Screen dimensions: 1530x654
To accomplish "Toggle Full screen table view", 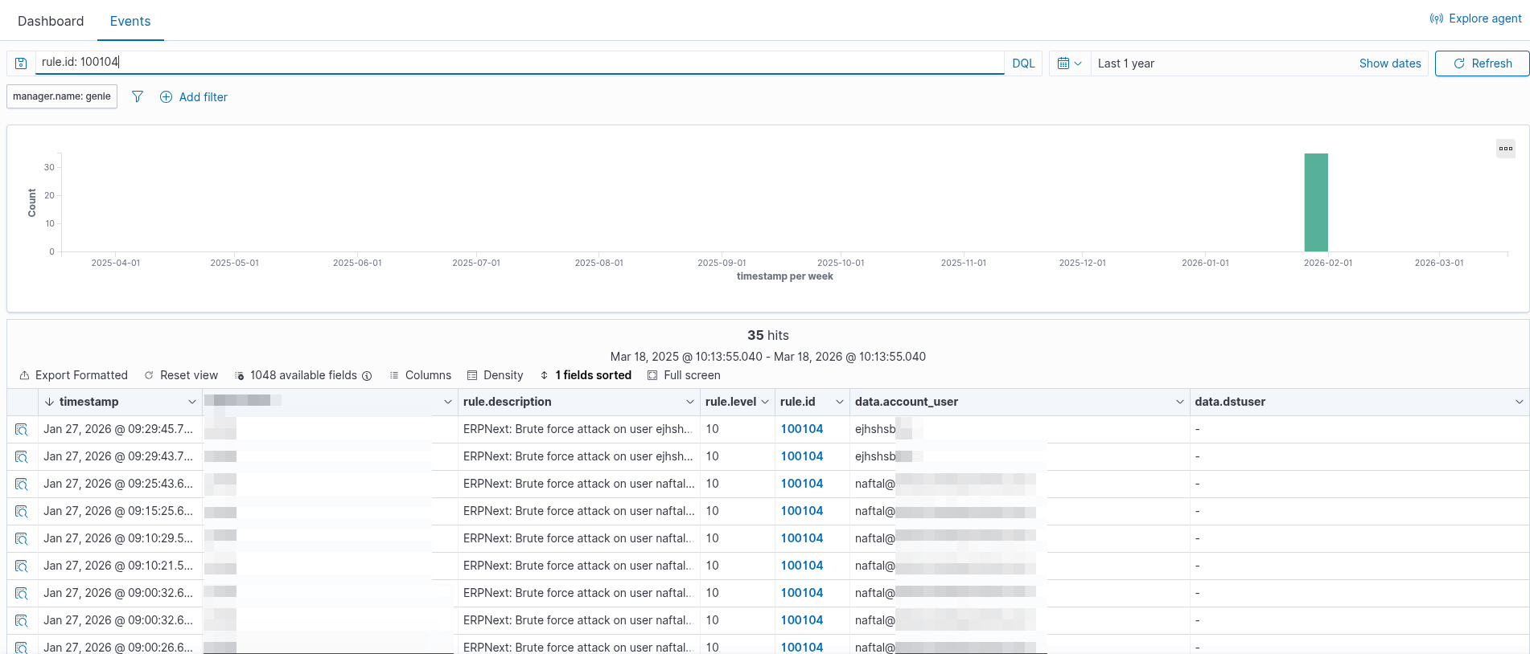I will pos(684,375).
